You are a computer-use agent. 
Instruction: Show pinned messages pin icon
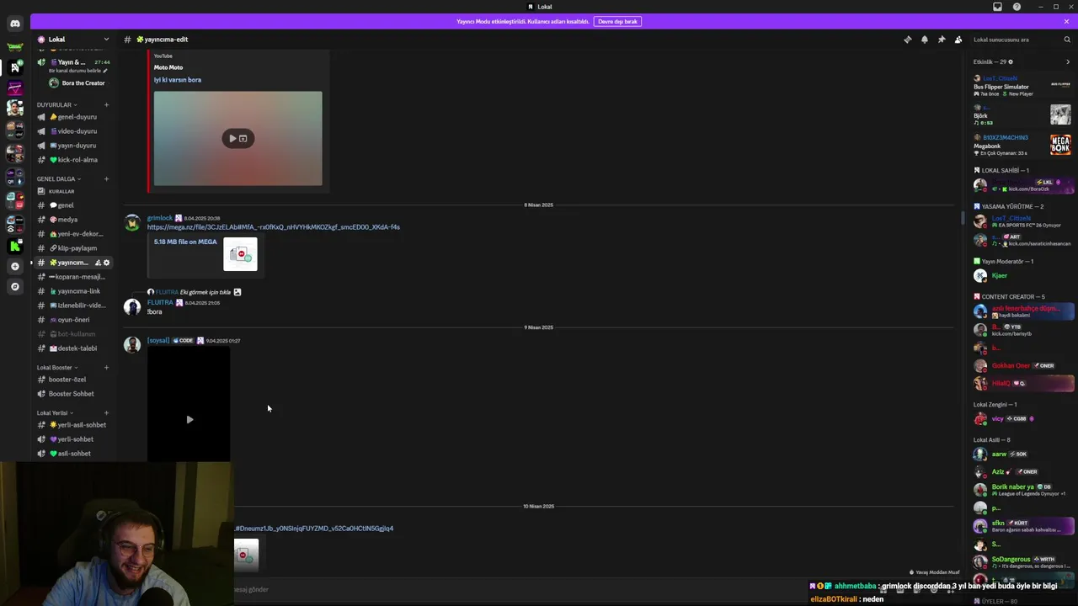(x=941, y=40)
